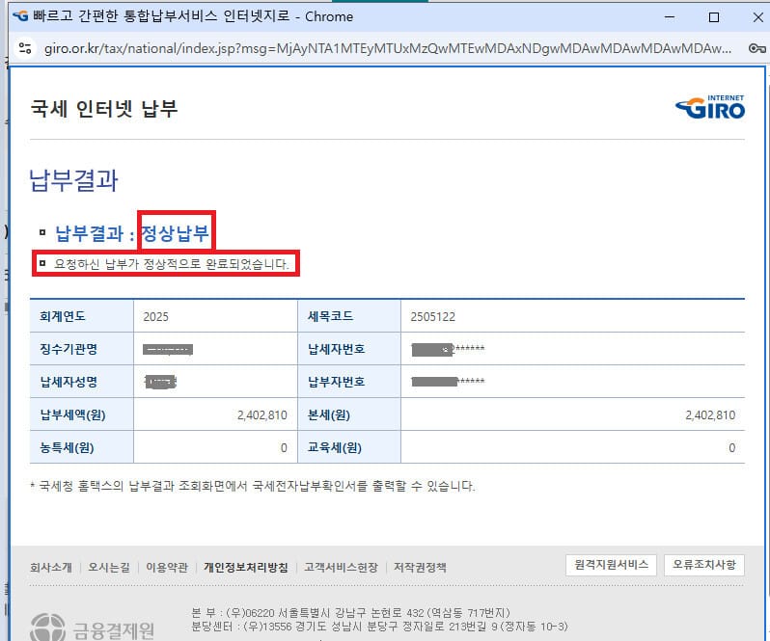This screenshot has width=770, height=641.
Task: Click the 정상납부 result text
Action: [x=176, y=232]
